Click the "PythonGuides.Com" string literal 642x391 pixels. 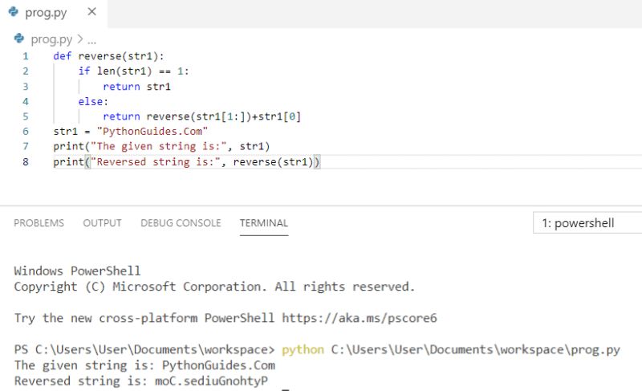(x=152, y=132)
